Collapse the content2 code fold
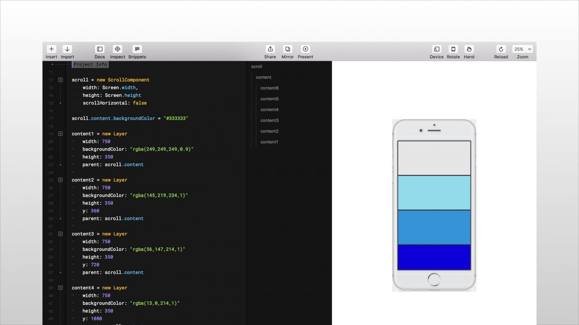This screenshot has width=579, height=325. coord(60,180)
